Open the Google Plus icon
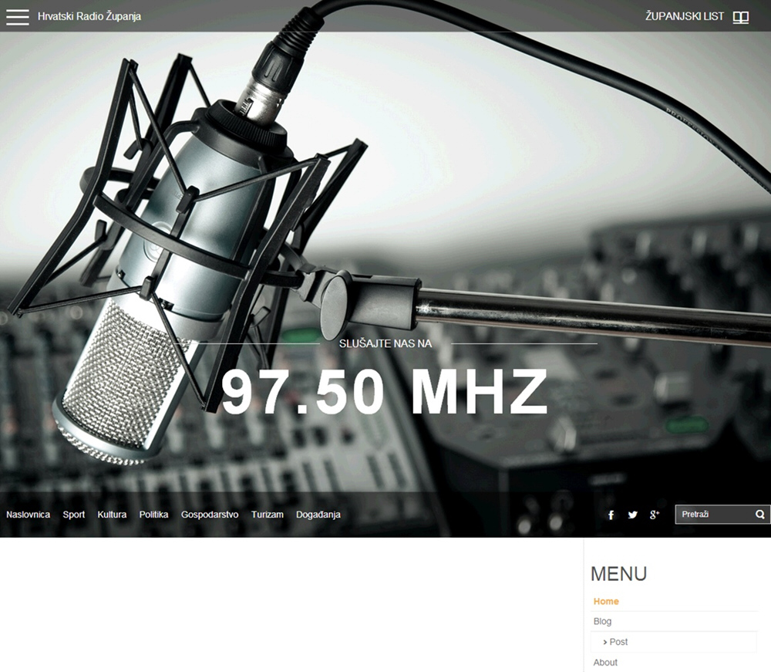This screenshot has width=771, height=672. [x=655, y=515]
